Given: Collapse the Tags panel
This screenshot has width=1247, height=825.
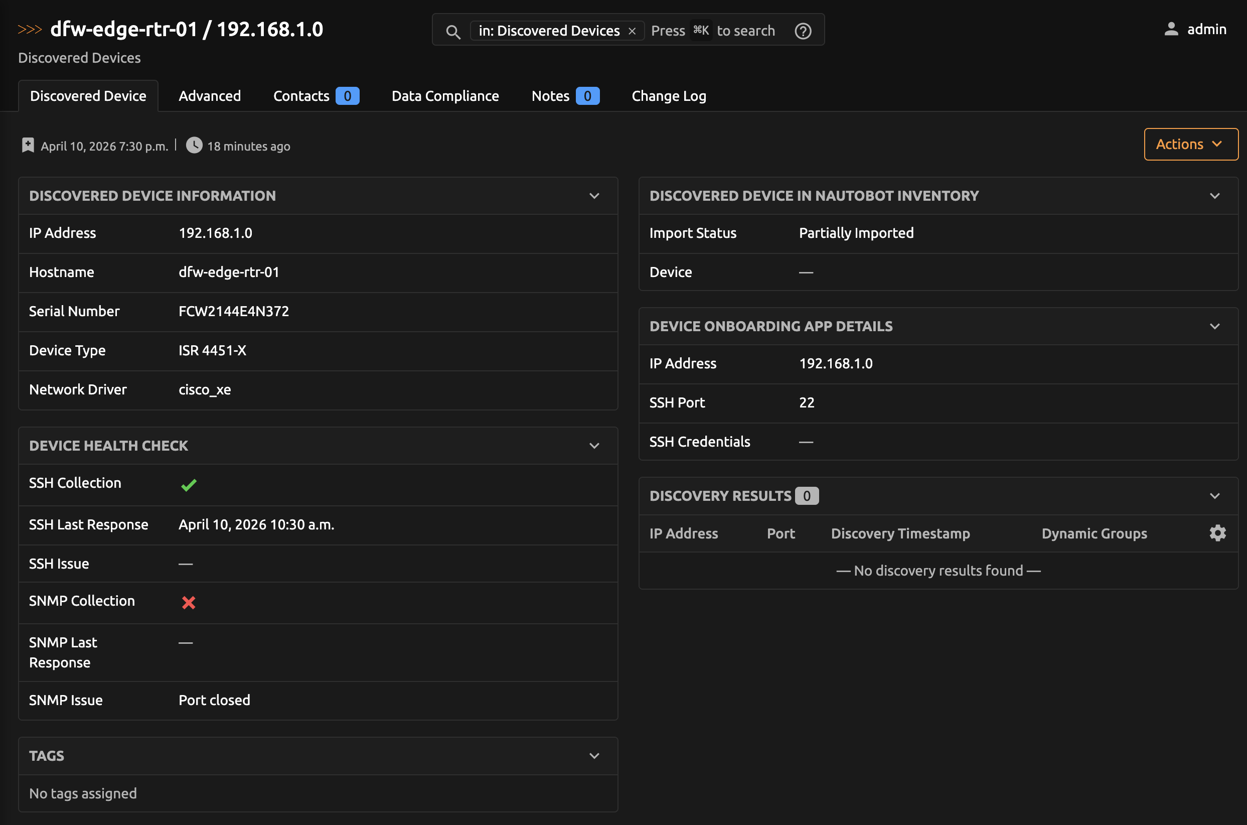Looking at the screenshot, I should tap(594, 756).
